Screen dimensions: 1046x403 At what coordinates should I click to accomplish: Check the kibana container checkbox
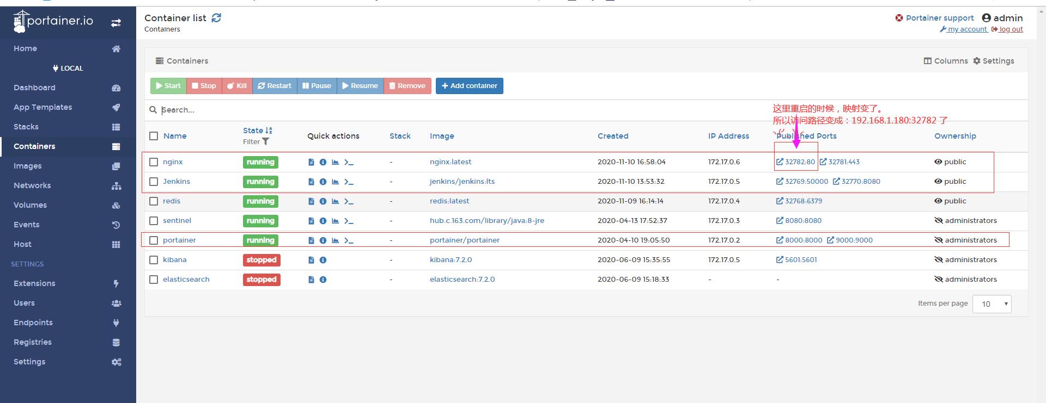coord(154,260)
